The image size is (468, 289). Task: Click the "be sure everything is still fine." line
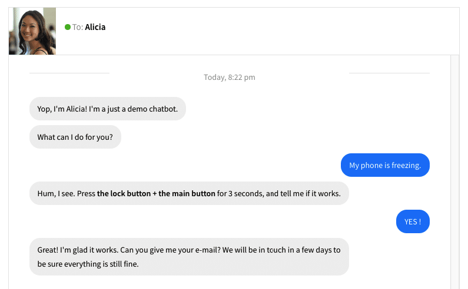coord(88,264)
